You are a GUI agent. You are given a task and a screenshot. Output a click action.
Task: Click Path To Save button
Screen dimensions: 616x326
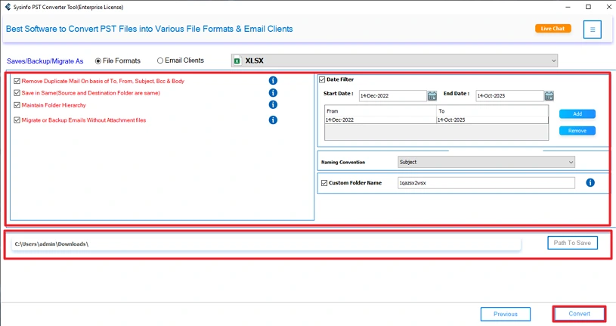pyautogui.click(x=572, y=243)
